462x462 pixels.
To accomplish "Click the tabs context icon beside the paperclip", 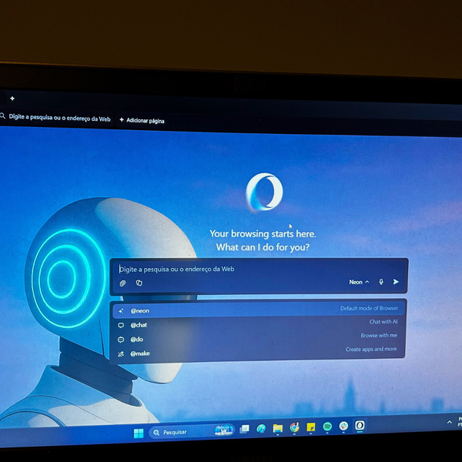I will (139, 283).
